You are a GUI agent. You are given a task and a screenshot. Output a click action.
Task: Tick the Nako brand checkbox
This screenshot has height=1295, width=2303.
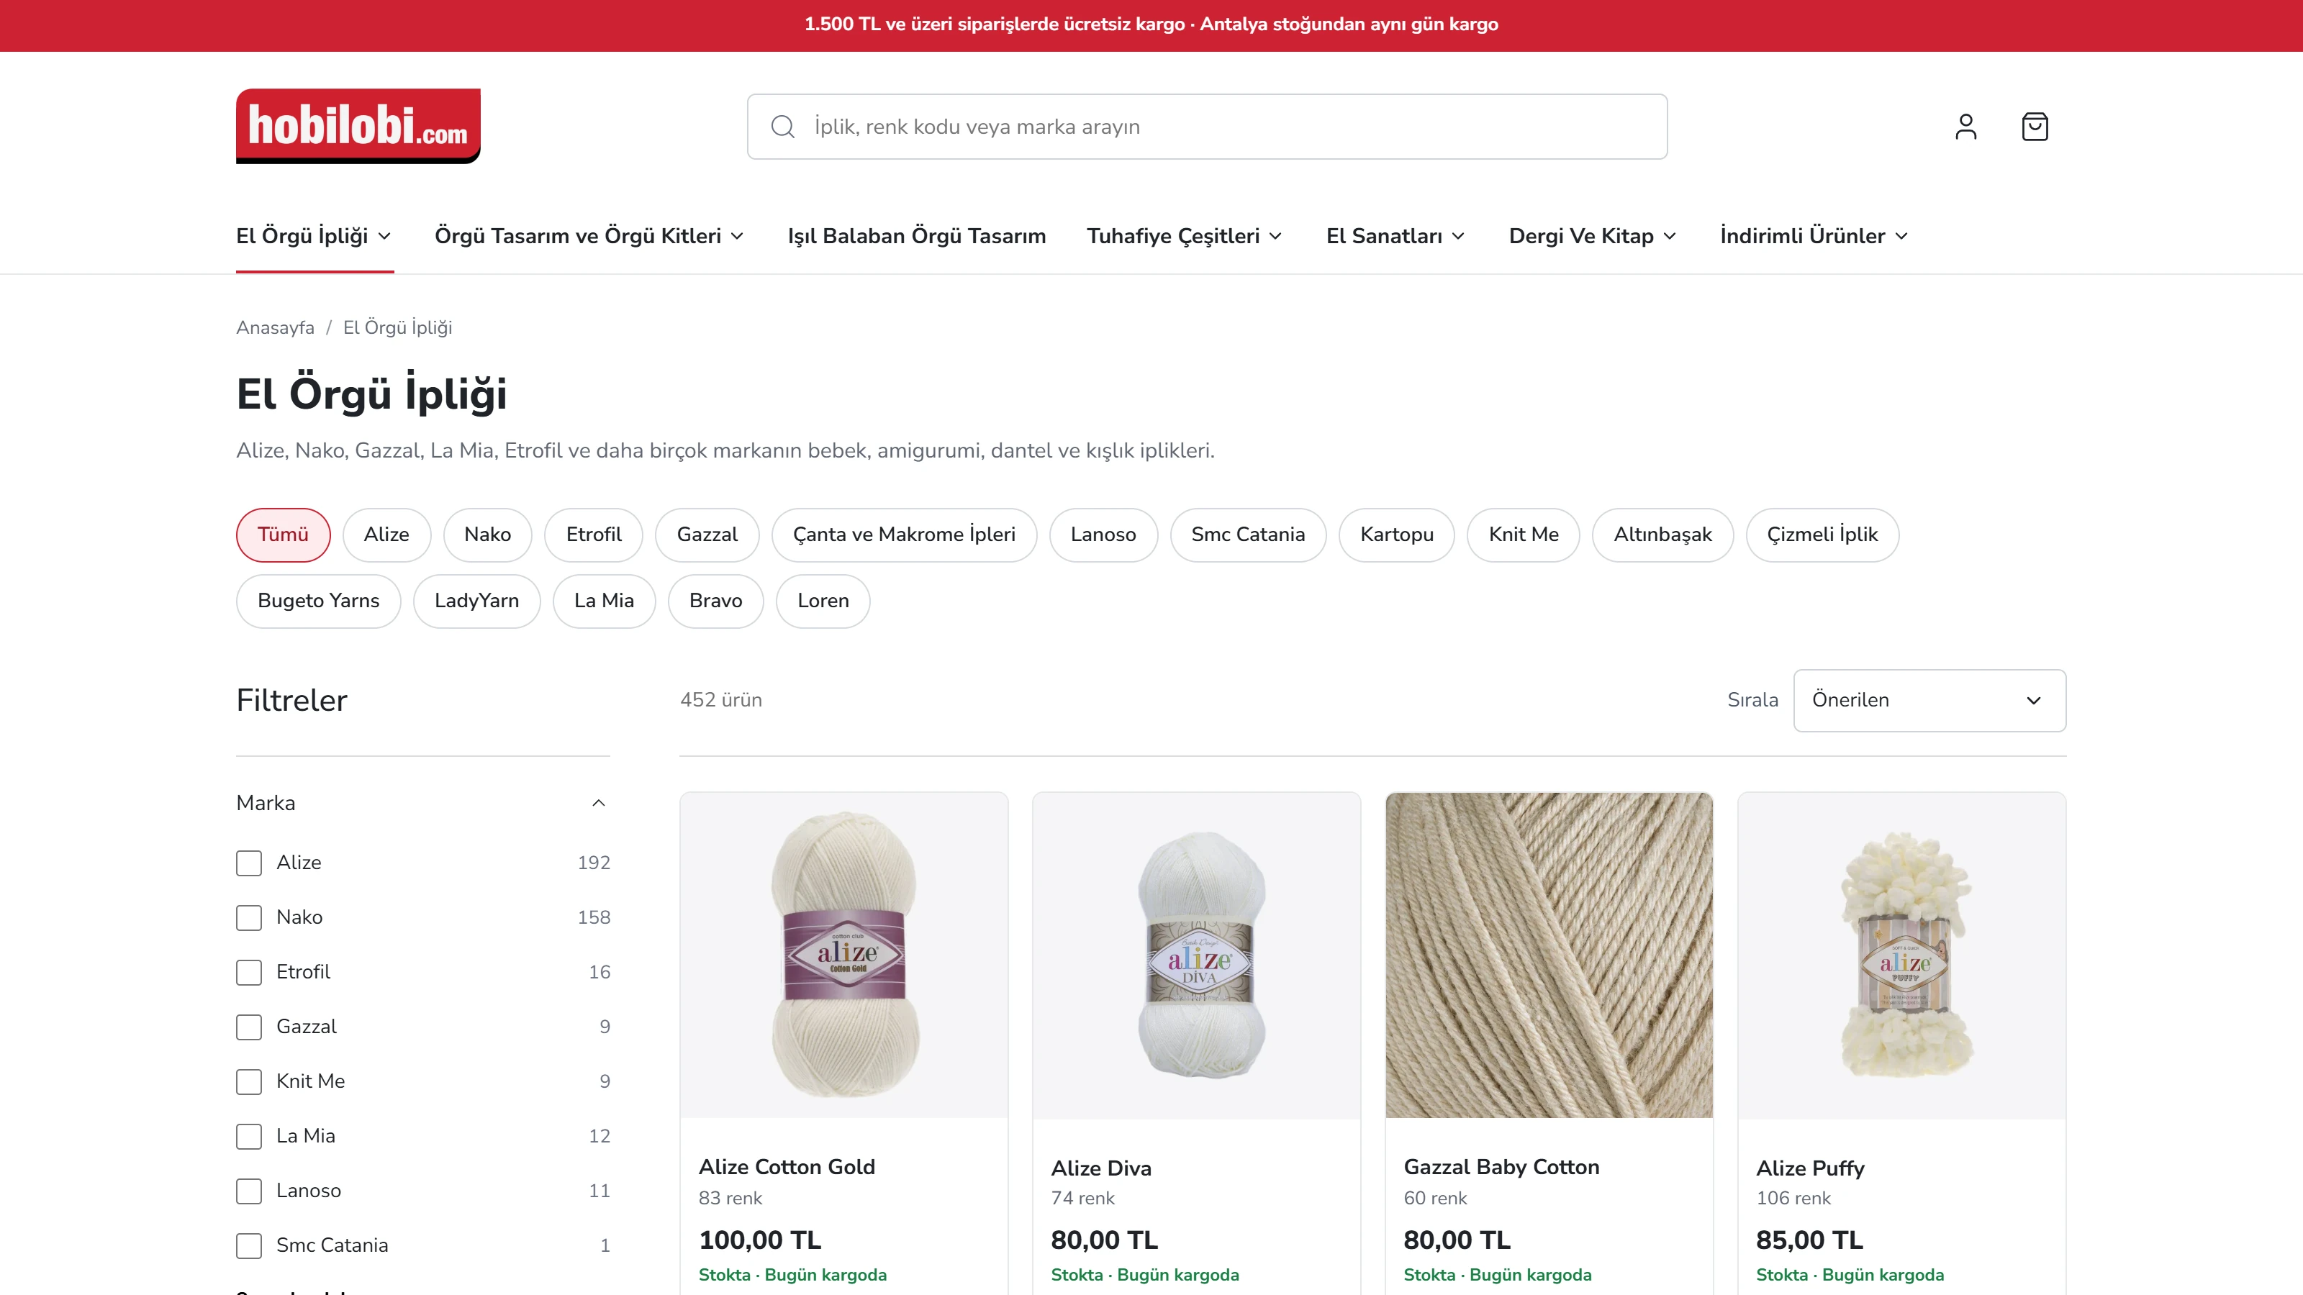[x=248, y=917]
